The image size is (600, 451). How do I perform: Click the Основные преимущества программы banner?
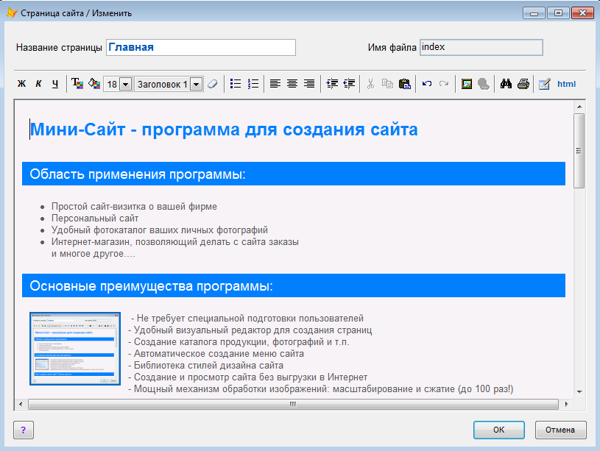coord(294,285)
